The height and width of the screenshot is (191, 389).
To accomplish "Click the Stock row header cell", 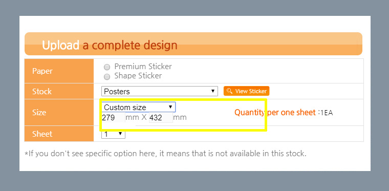I will click(x=59, y=91).
